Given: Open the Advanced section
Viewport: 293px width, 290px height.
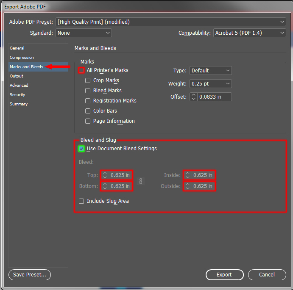Looking at the screenshot, I should (38, 86).
